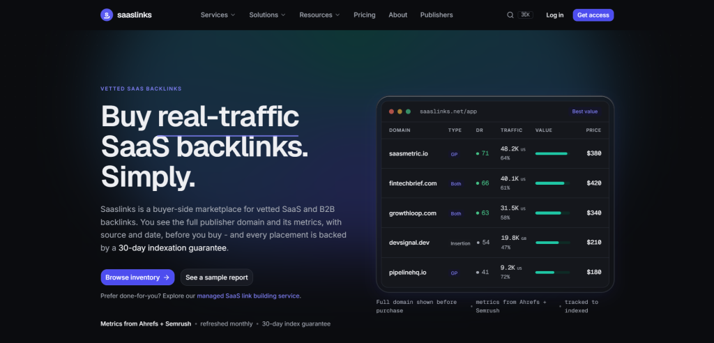The height and width of the screenshot is (343, 714).
Task: Click the ⌘K shortcut badge
Action: pyautogui.click(x=525, y=15)
